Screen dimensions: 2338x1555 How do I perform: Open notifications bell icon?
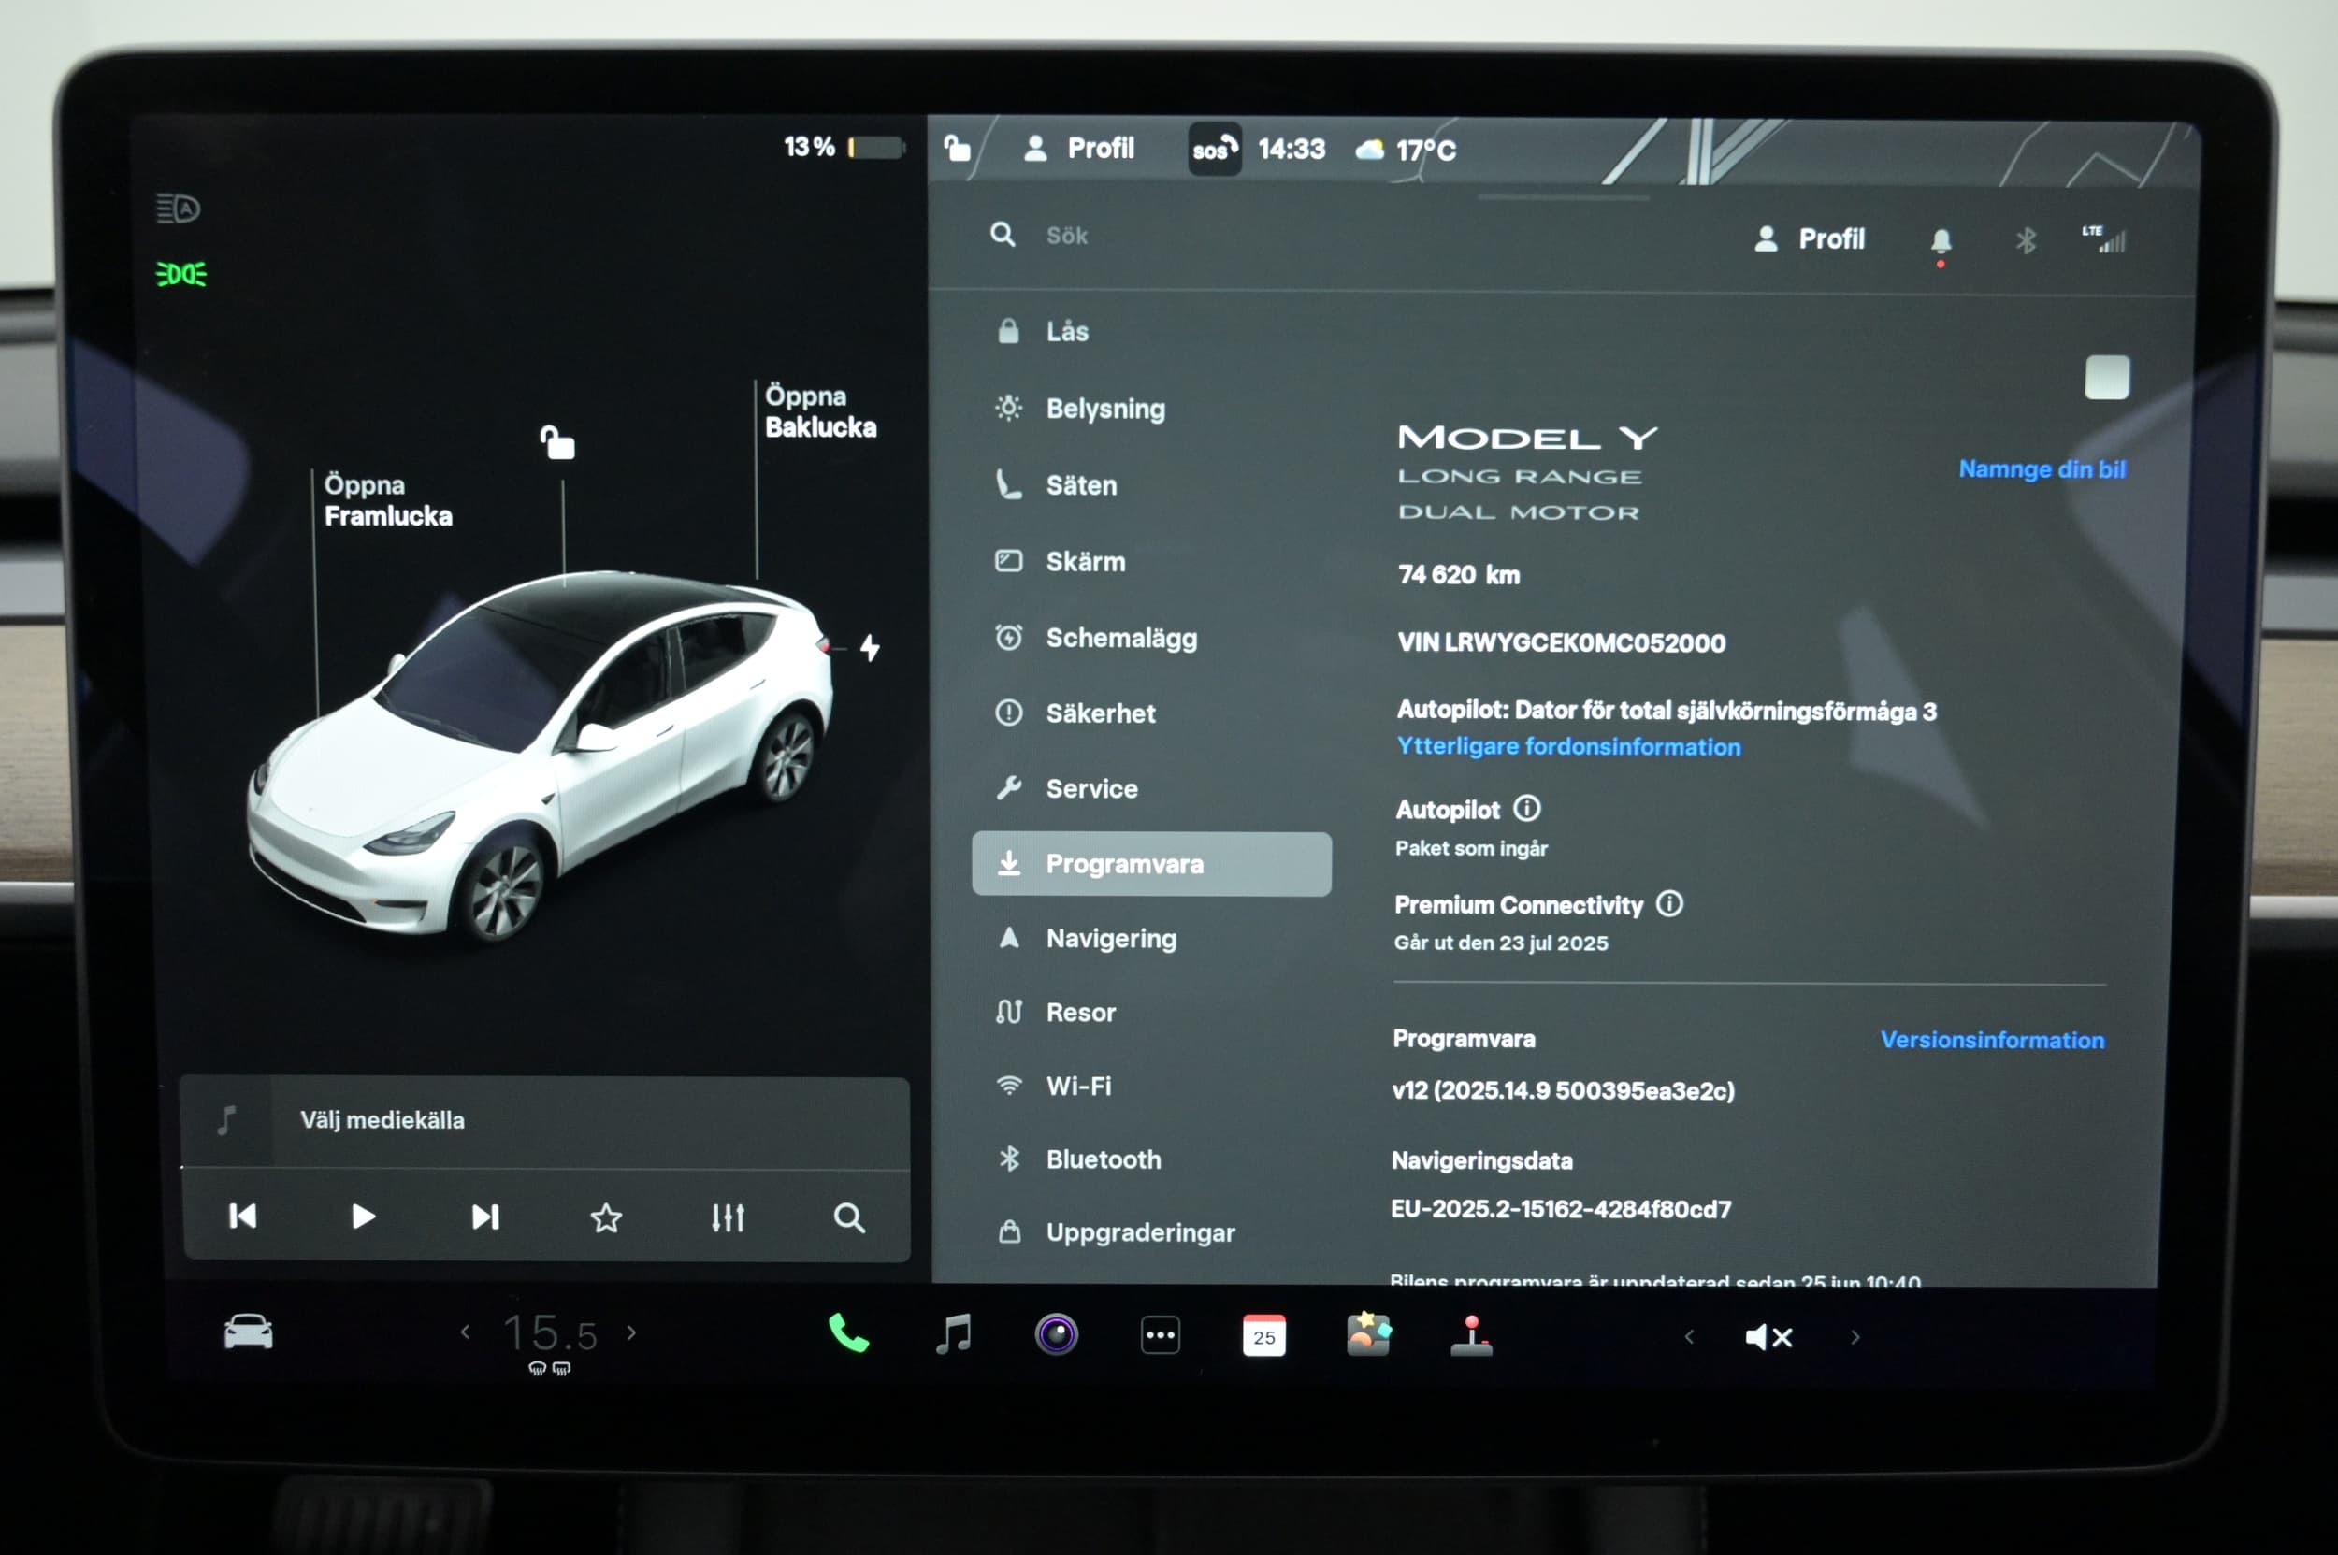1941,241
